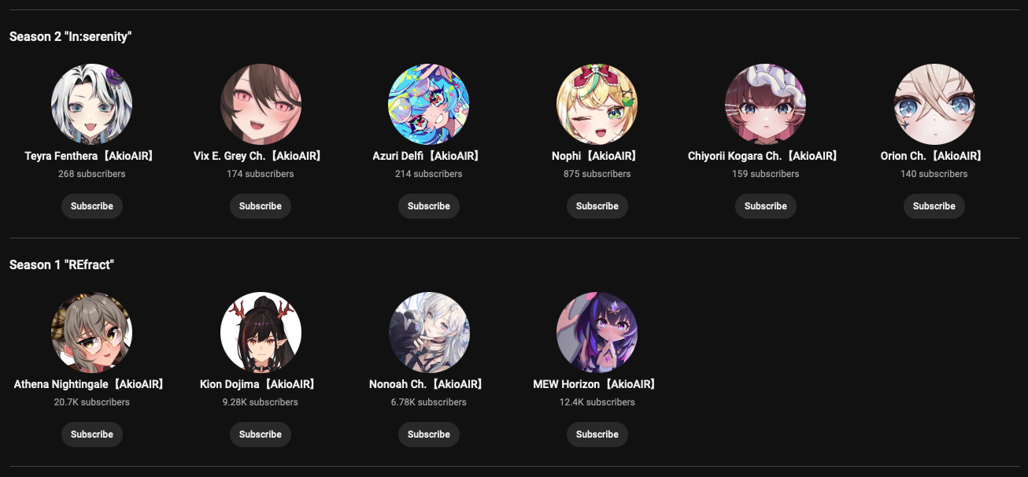Click Nonoah Ch. white-haired avatar
The height and width of the screenshot is (477, 1028).
point(429,332)
